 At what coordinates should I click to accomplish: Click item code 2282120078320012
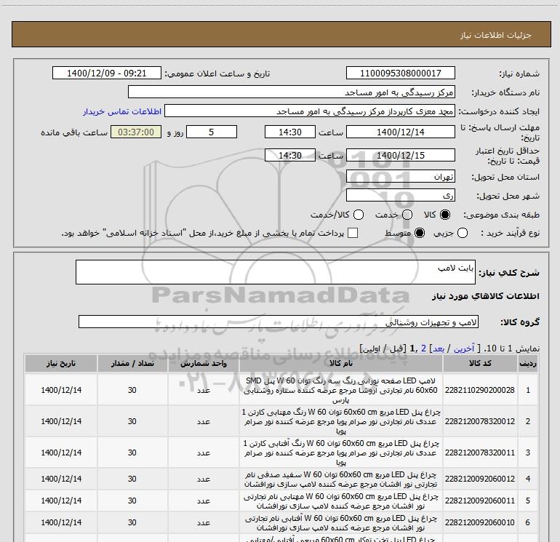tap(480, 421)
